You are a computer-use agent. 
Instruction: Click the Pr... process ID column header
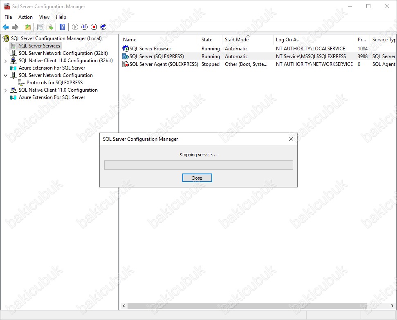pyautogui.click(x=362, y=40)
